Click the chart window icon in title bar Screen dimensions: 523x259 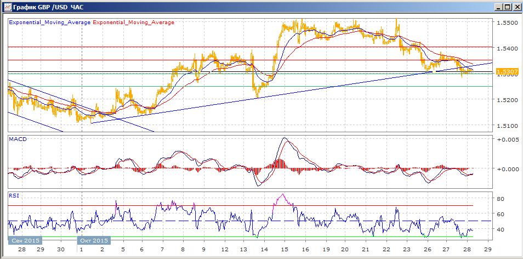[7, 7]
